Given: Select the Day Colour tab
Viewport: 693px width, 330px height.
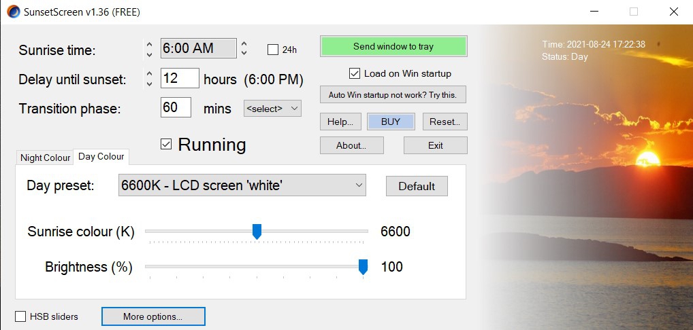Looking at the screenshot, I should [101, 156].
